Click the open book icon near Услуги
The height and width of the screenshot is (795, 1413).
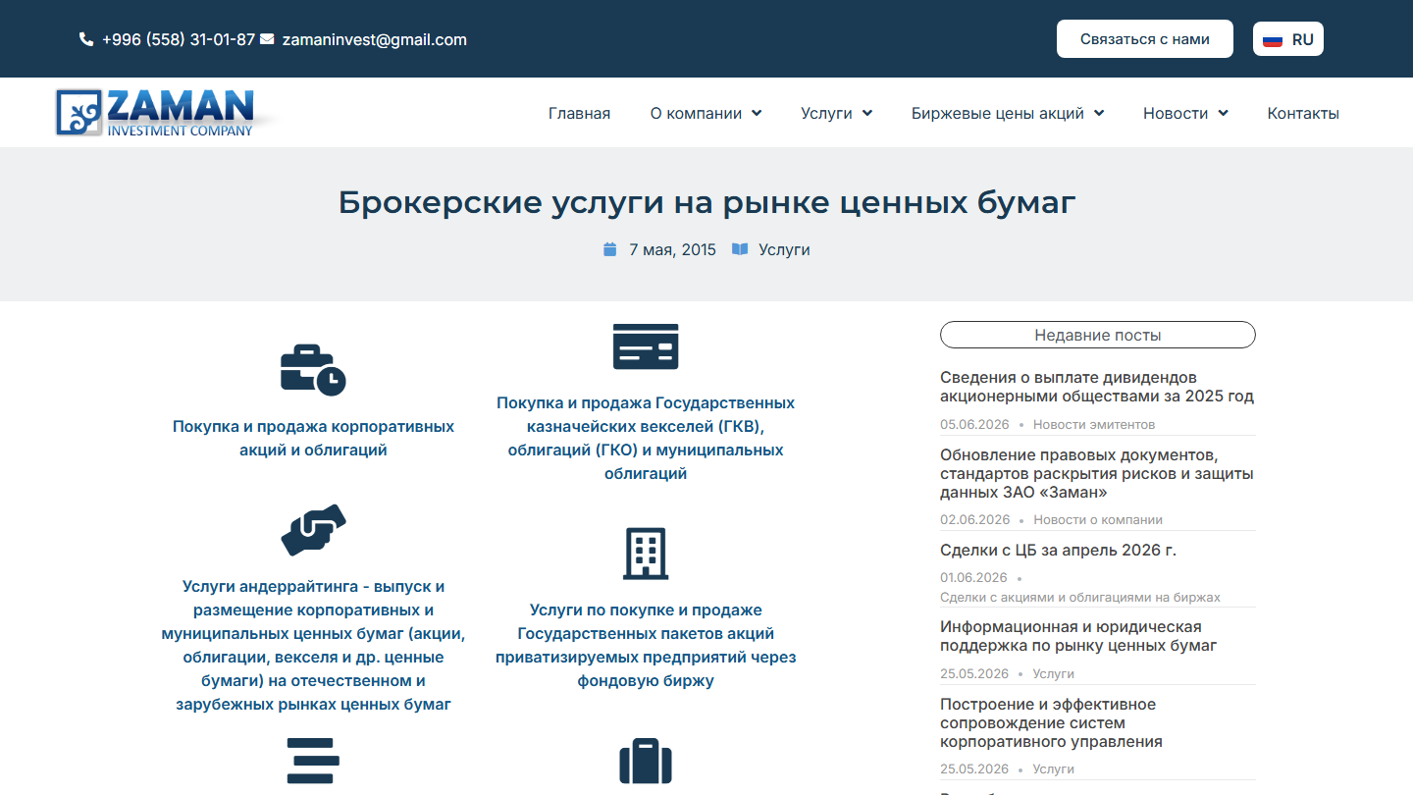pyautogui.click(x=740, y=249)
